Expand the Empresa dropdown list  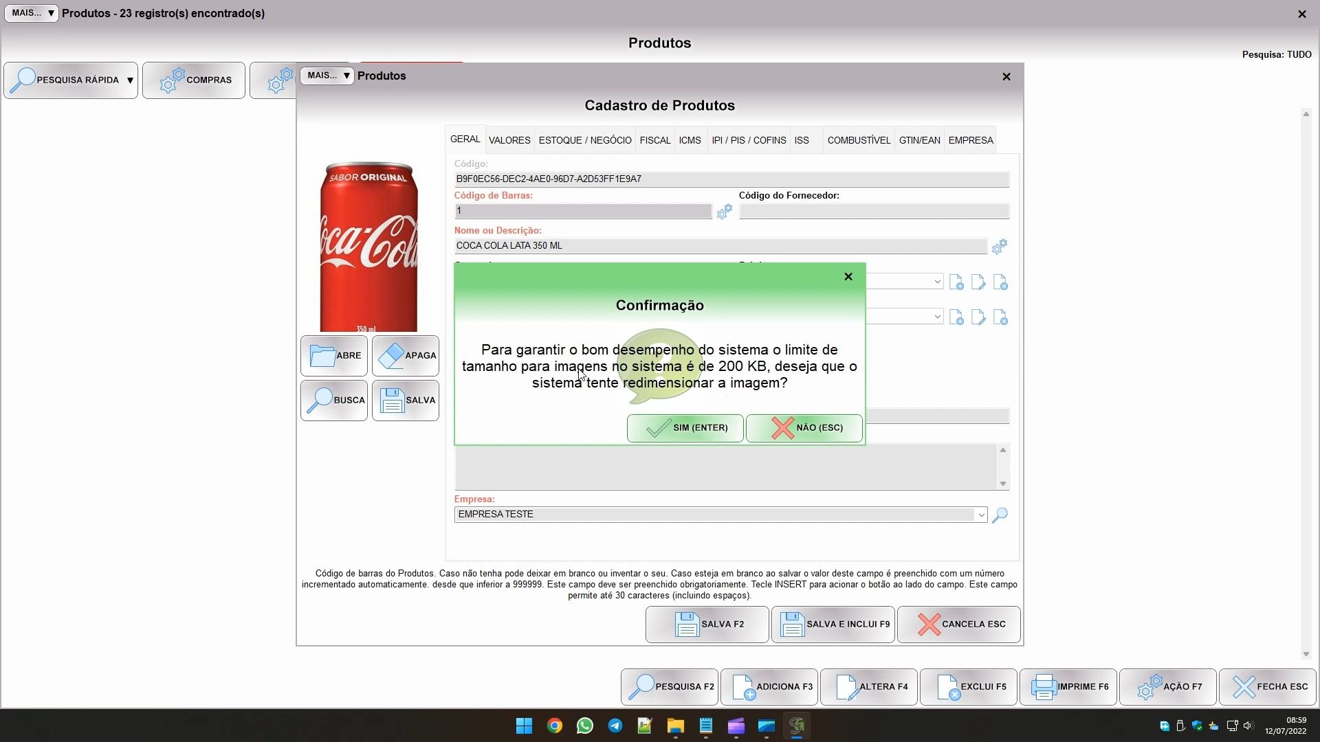[x=980, y=515]
